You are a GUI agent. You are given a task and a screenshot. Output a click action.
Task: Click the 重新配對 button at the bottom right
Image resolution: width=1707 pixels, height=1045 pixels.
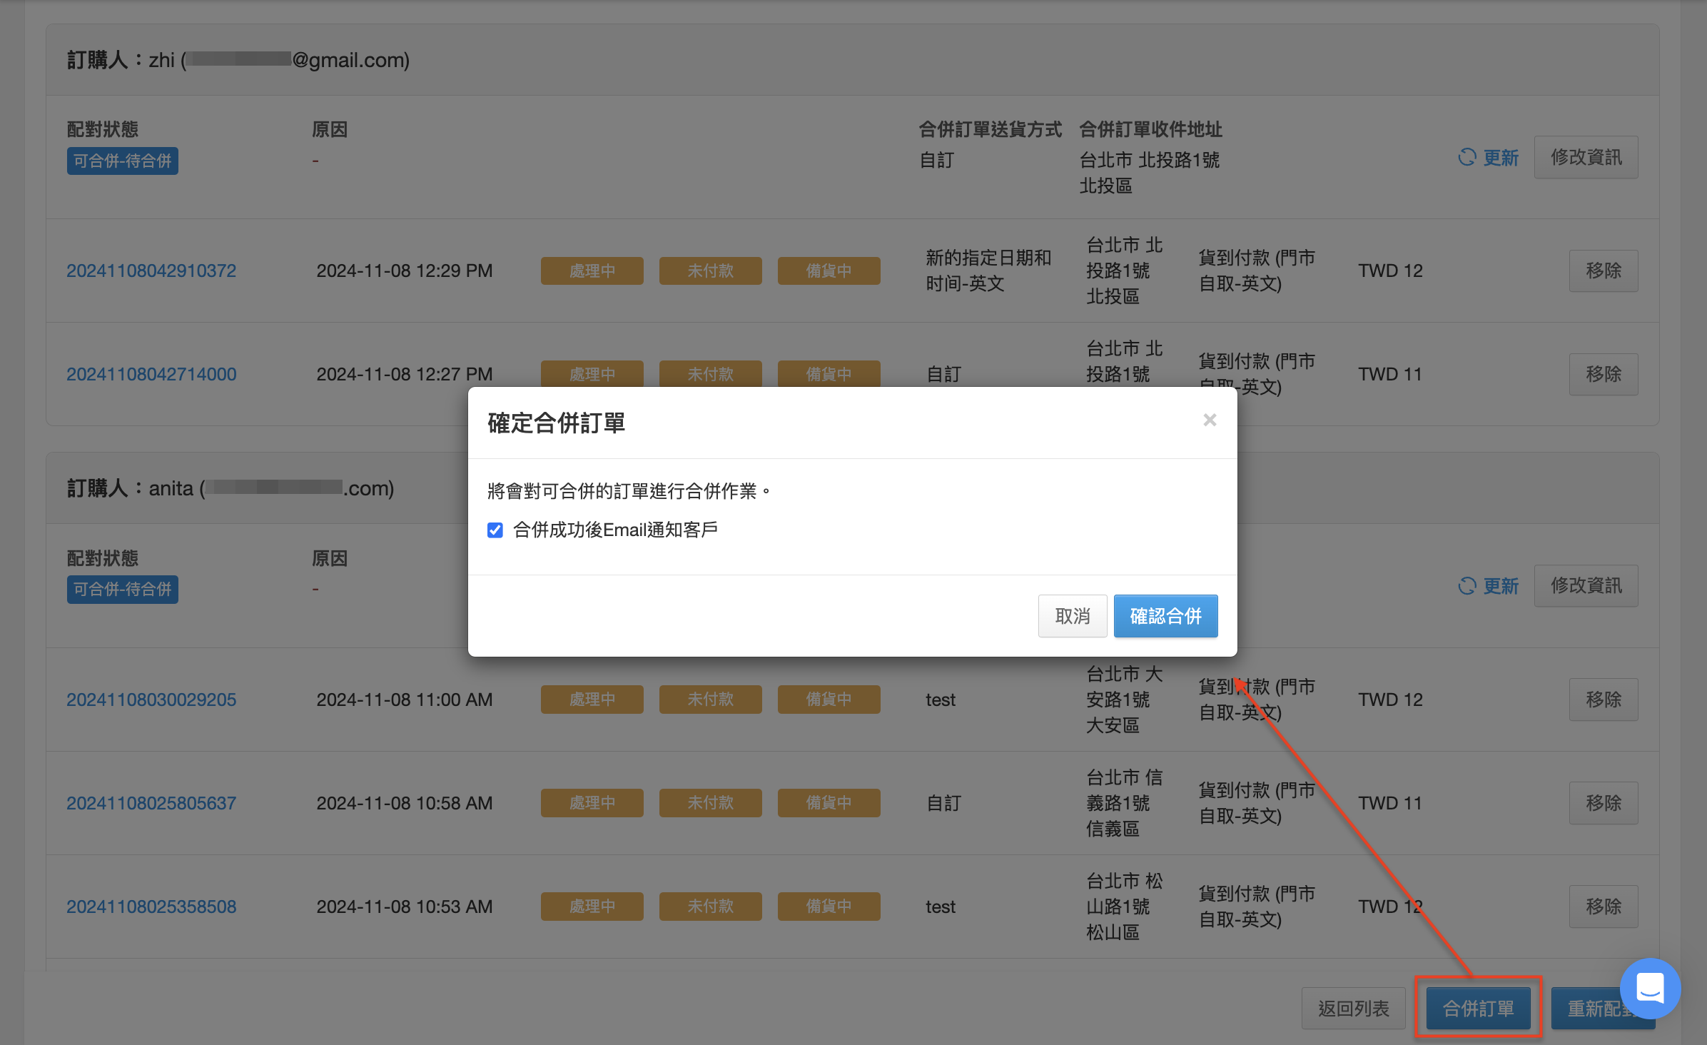click(1603, 1008)
